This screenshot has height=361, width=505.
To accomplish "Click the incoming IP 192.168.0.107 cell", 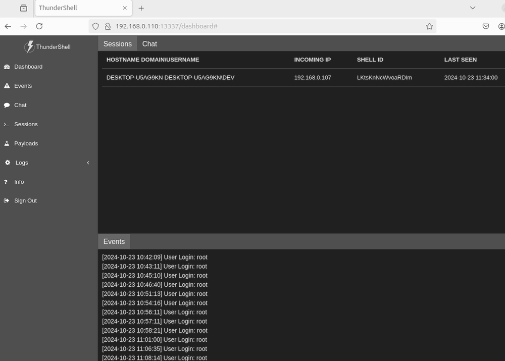I will (313, 78).
